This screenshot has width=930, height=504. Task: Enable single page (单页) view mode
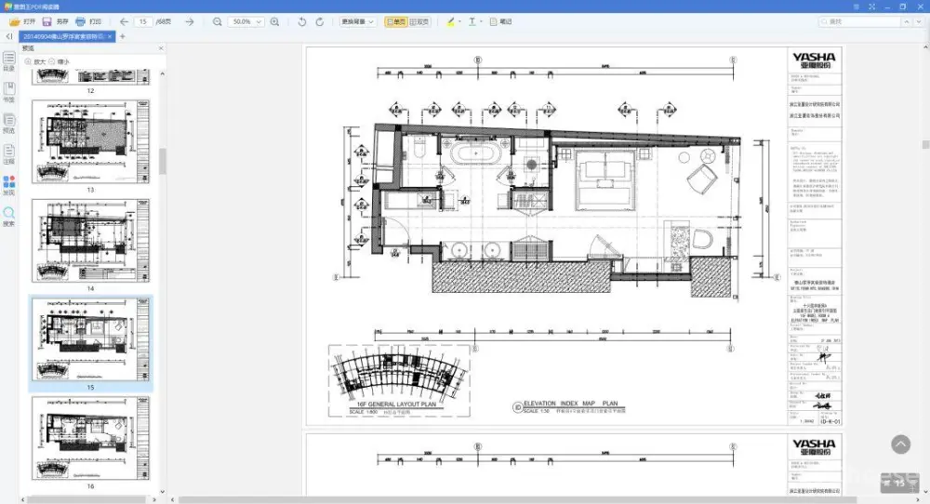pos(396,20)
